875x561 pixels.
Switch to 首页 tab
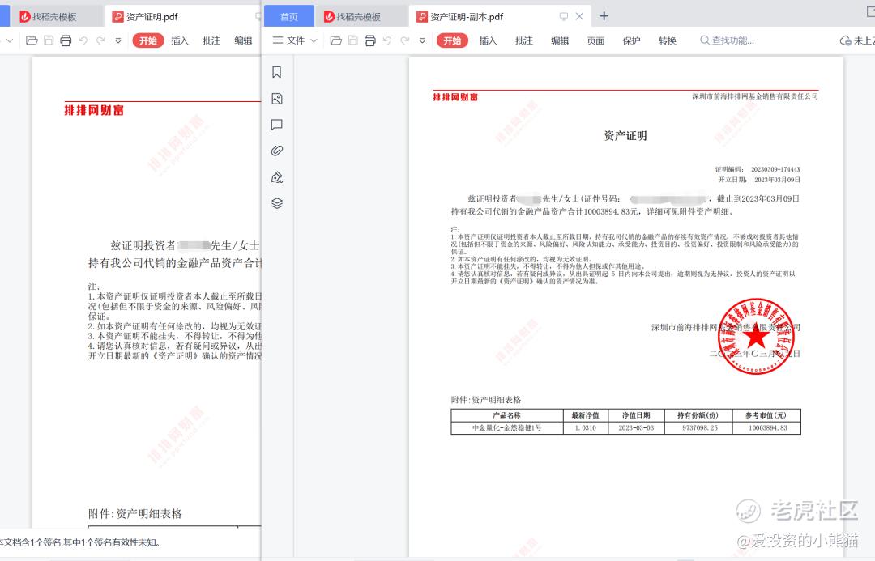tap(289, 17)
